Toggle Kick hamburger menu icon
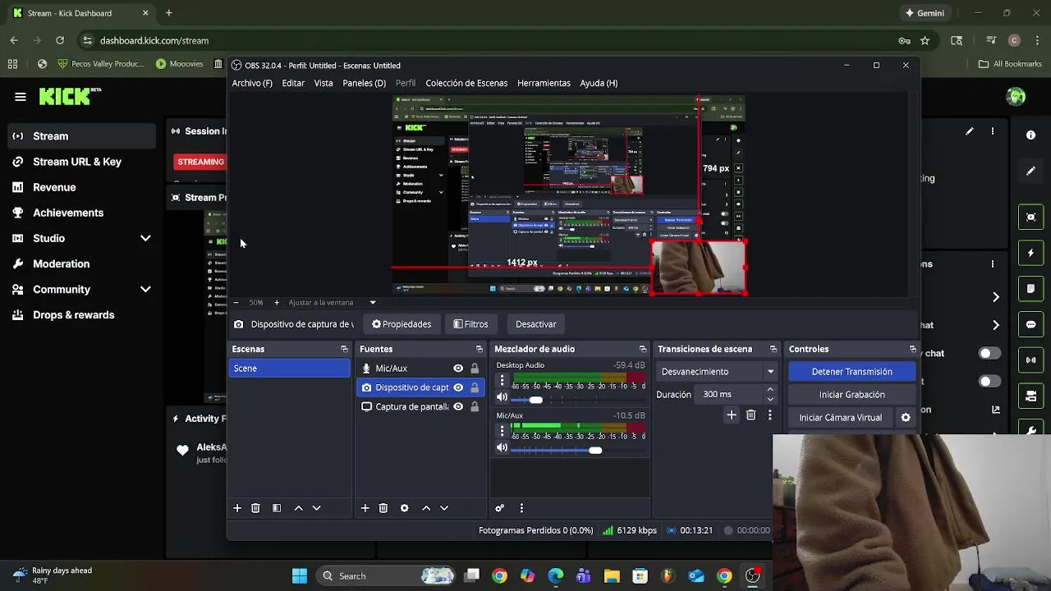1051x591 pixels. tap(21, 97)
